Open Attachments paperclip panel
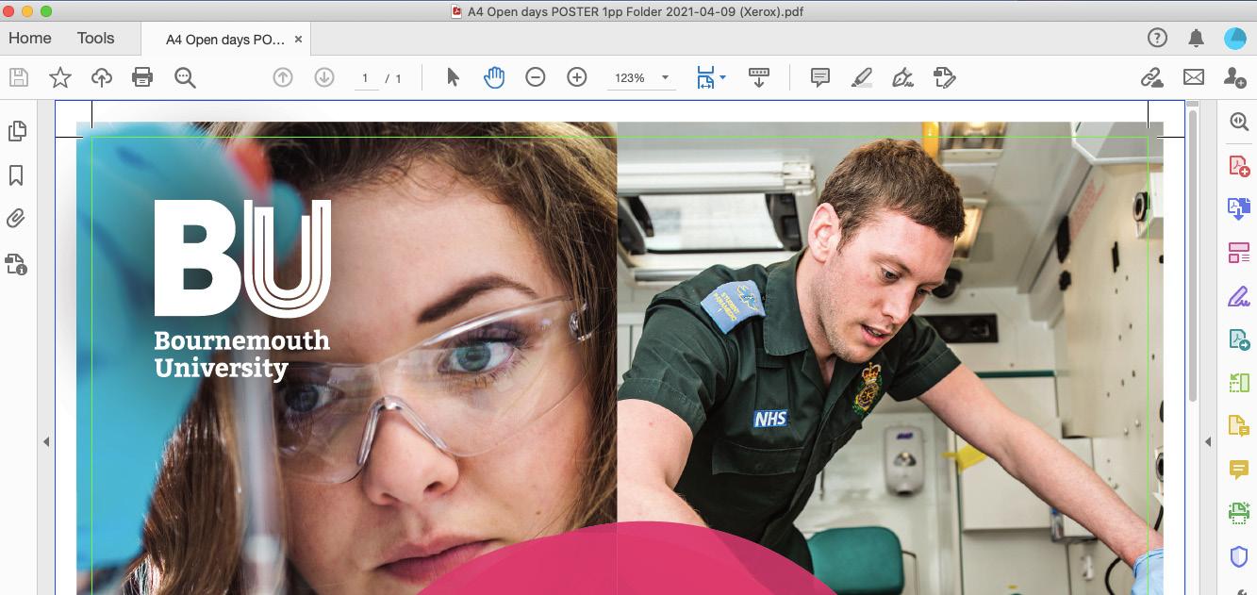The height and width of the screenshot is (595, 1257). 16,219
